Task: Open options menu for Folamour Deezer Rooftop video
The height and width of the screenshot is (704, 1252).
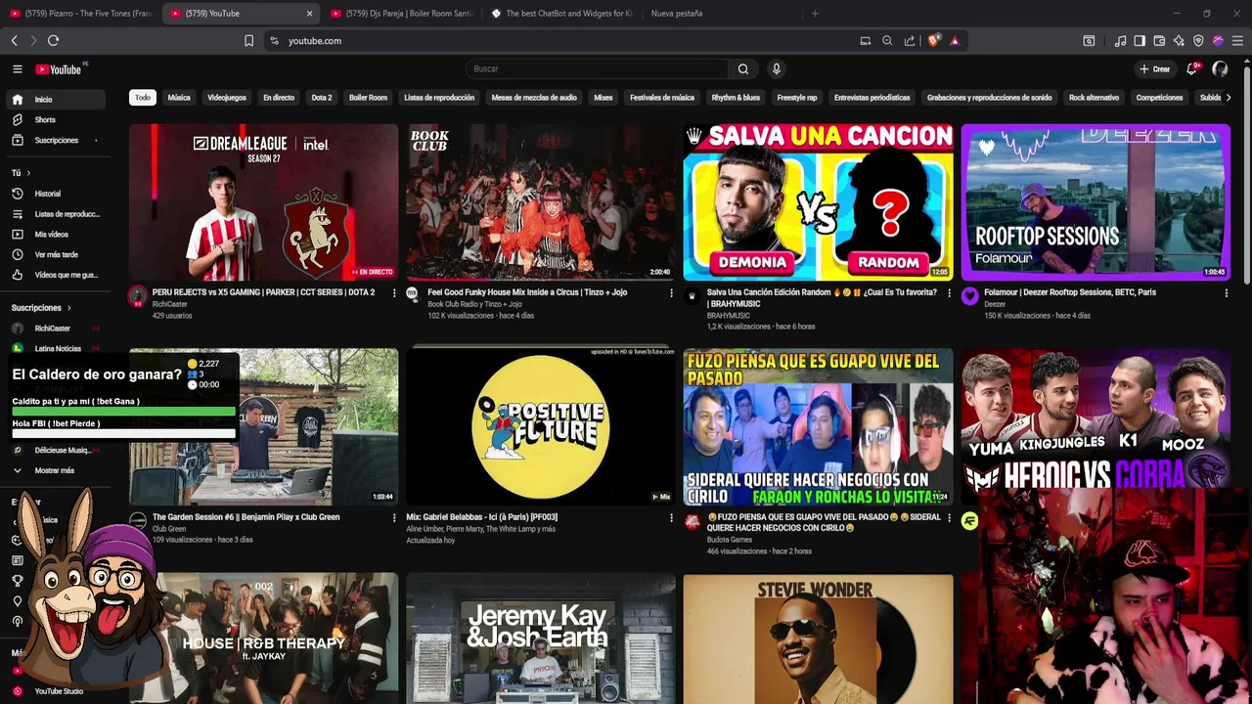Action: pos(1226,292)
